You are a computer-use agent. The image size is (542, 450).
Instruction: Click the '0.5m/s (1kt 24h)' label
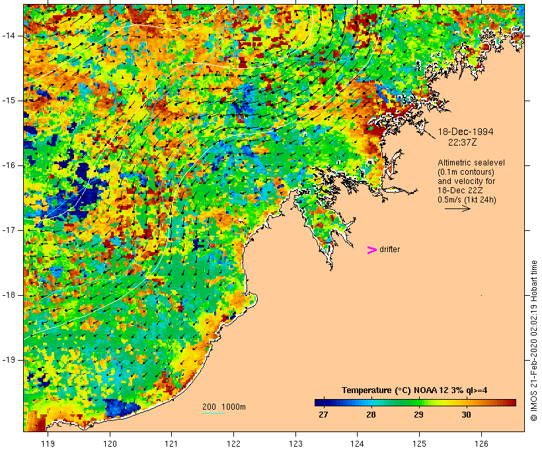[467, 200]
